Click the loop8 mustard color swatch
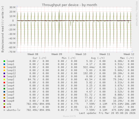The height and width of the screenshot is (119, 139). point(4,98)
